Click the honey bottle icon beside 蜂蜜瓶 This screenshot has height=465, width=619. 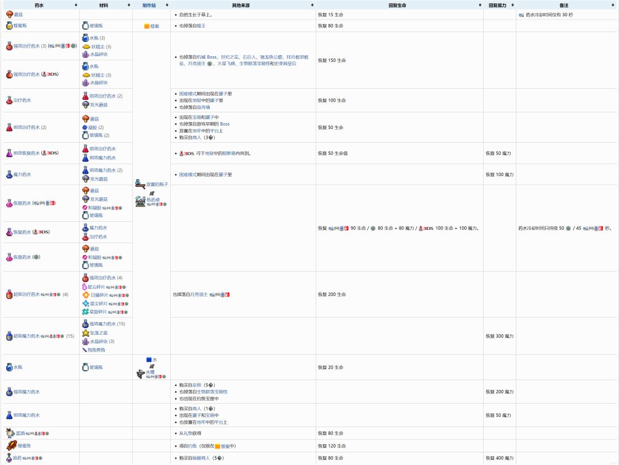tap(10, 25)
